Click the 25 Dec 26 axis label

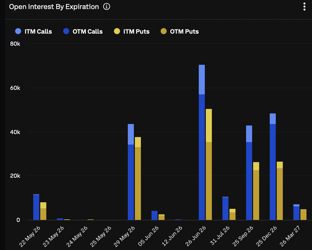pyautogui.click(x=267, y=236)
